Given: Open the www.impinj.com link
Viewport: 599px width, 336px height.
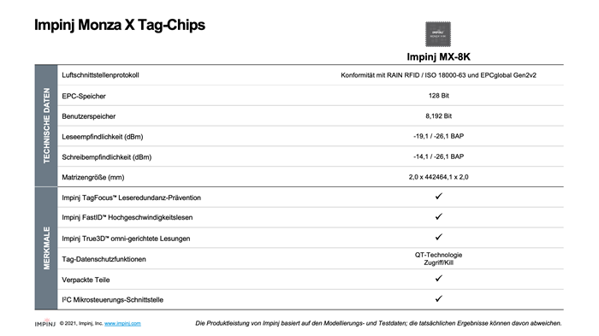Looking at the screenshot, I should pyautogui.click(x=122, y=323).
